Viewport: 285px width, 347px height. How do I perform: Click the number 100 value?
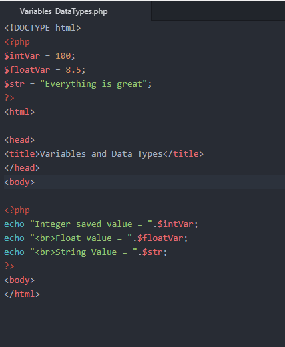tap(63, 56)
